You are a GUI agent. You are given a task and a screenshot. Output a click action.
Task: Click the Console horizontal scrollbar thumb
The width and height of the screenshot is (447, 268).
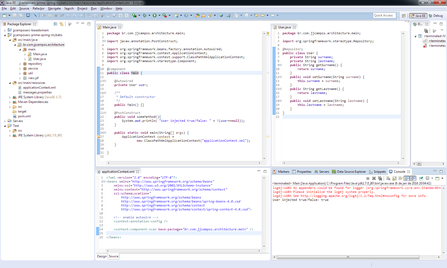(348, 257)
